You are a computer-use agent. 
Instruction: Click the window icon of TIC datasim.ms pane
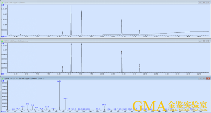2,41
